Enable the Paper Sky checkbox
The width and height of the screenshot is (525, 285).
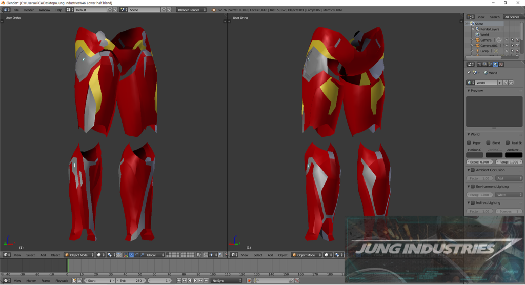(x=469, y=142)
